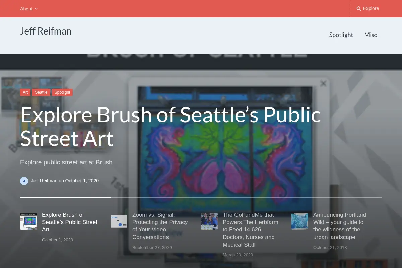
Task: Select the red Spotlight category tag
Action: 62,92
